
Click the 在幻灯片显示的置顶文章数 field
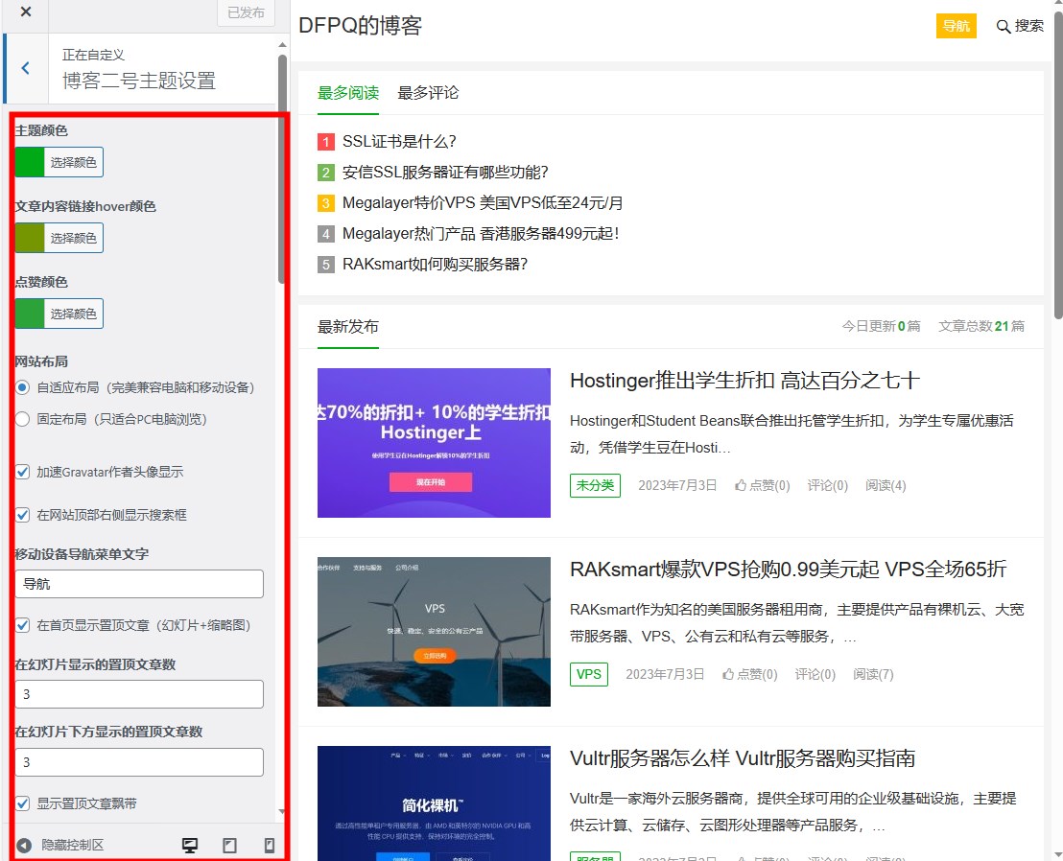tap(139, 694)
